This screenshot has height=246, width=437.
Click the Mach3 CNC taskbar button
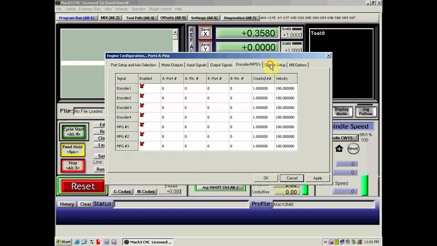tap(148, 242)
